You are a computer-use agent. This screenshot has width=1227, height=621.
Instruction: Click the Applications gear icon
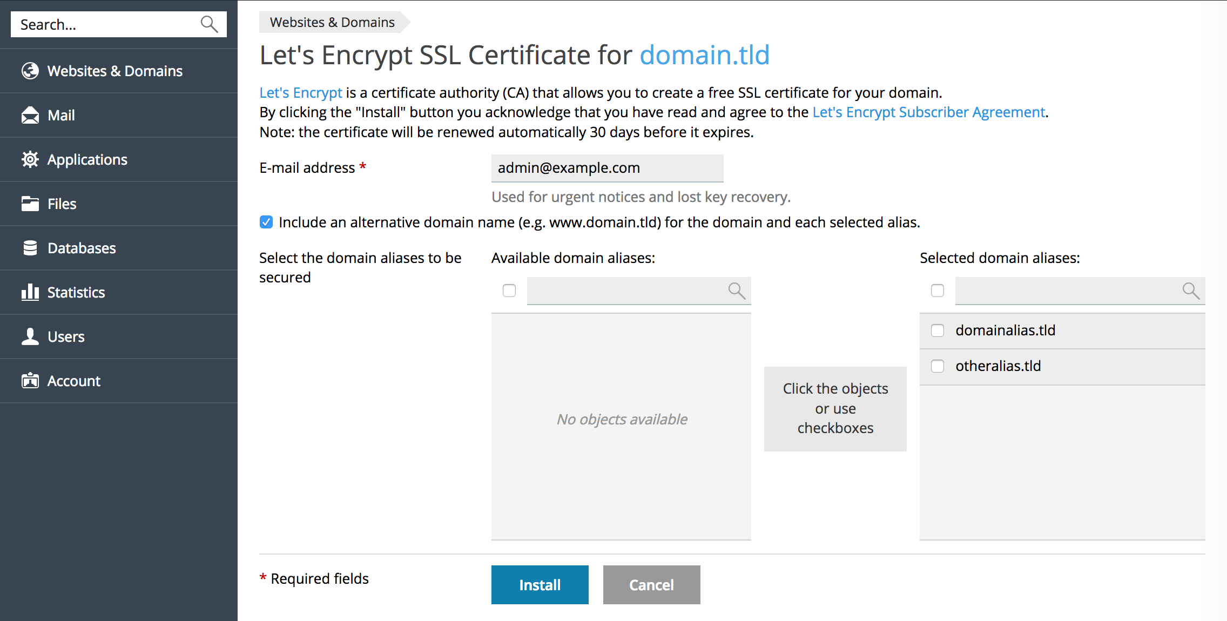30,159
